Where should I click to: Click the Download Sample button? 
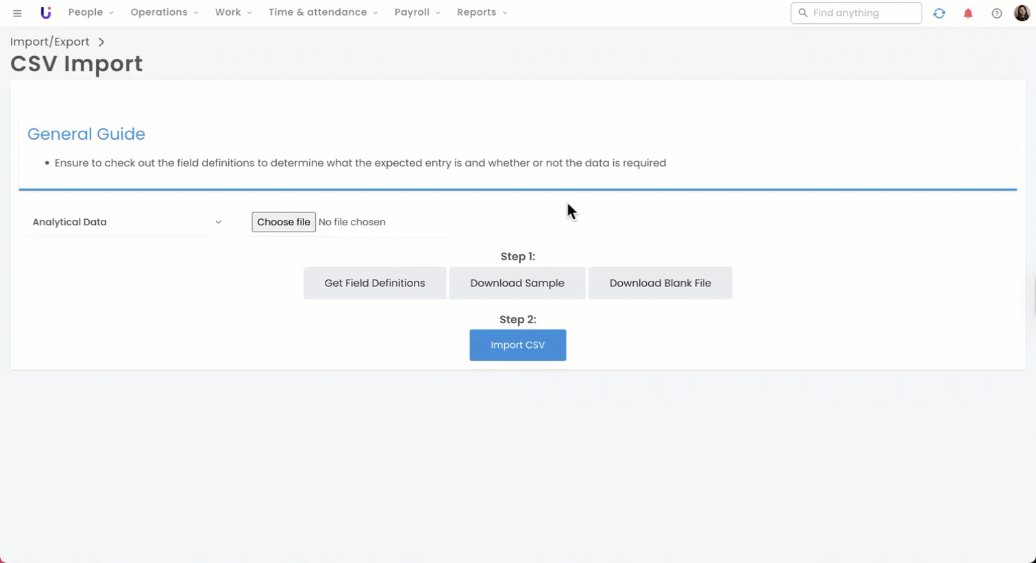(x=517, y=283)
